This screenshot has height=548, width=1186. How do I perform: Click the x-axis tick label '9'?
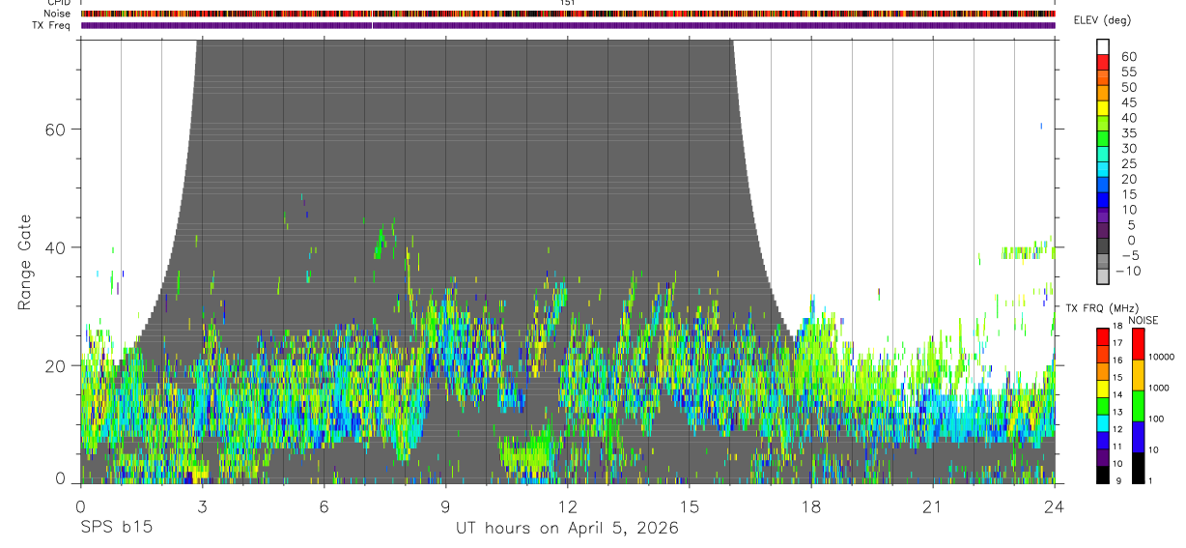[445, 506]
